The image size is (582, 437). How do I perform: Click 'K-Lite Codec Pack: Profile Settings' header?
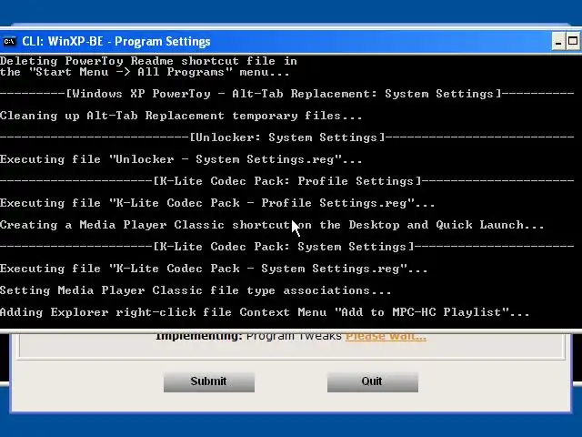287,181
